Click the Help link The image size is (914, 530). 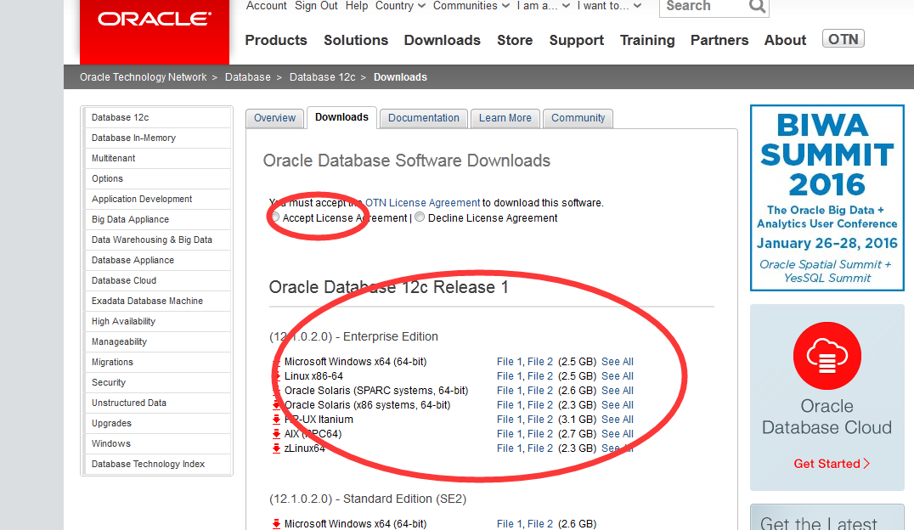(x=357, y=6)
